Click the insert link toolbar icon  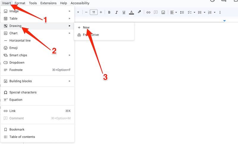coord(148,12)
